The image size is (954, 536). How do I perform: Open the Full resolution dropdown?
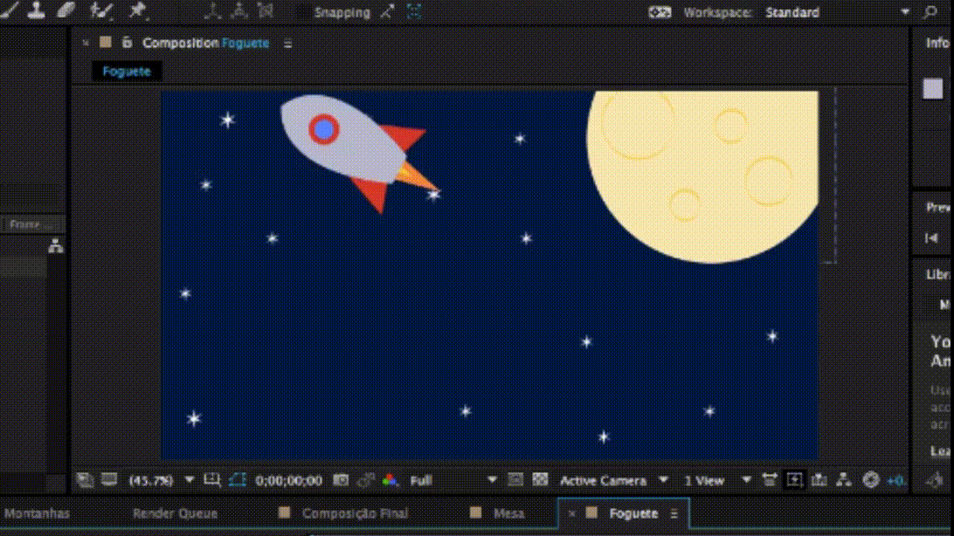453,480
